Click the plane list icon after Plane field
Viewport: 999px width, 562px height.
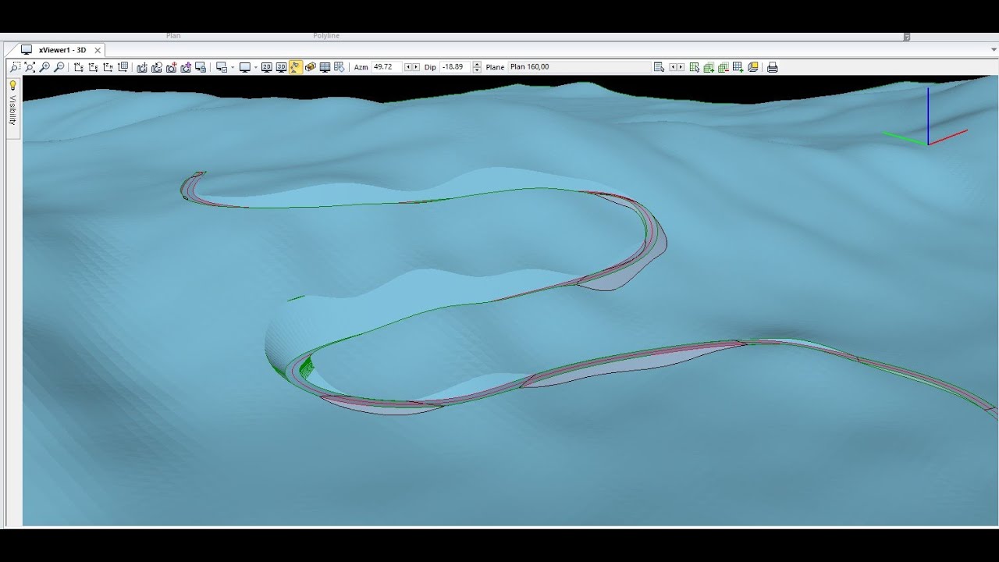click(x=659, y=67)
